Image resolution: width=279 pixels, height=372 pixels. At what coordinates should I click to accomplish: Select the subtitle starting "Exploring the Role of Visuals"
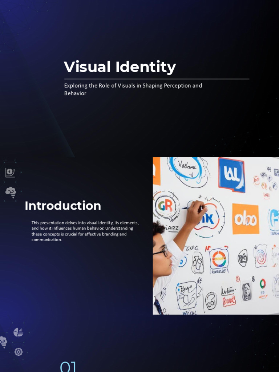click(x=133, y=89)
